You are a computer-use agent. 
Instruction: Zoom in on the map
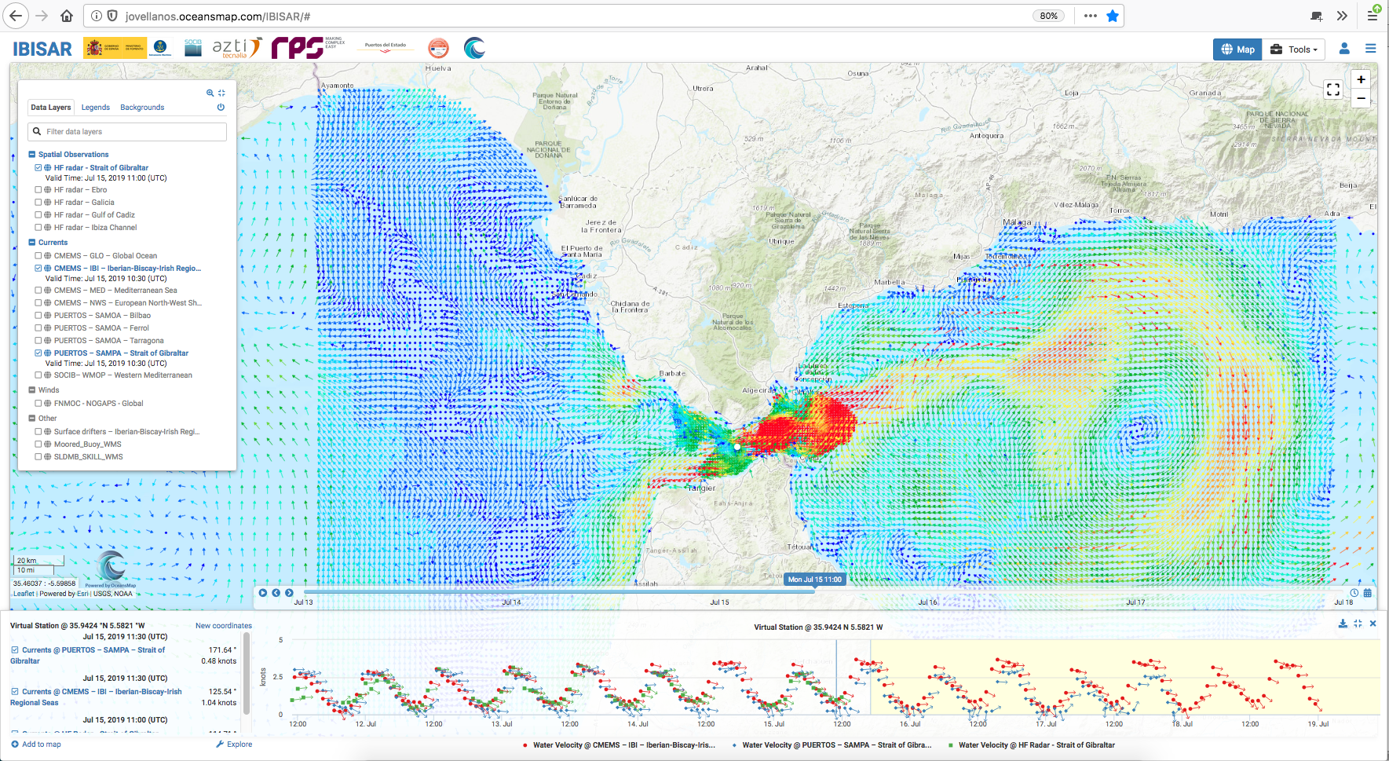coord(1361,79)
